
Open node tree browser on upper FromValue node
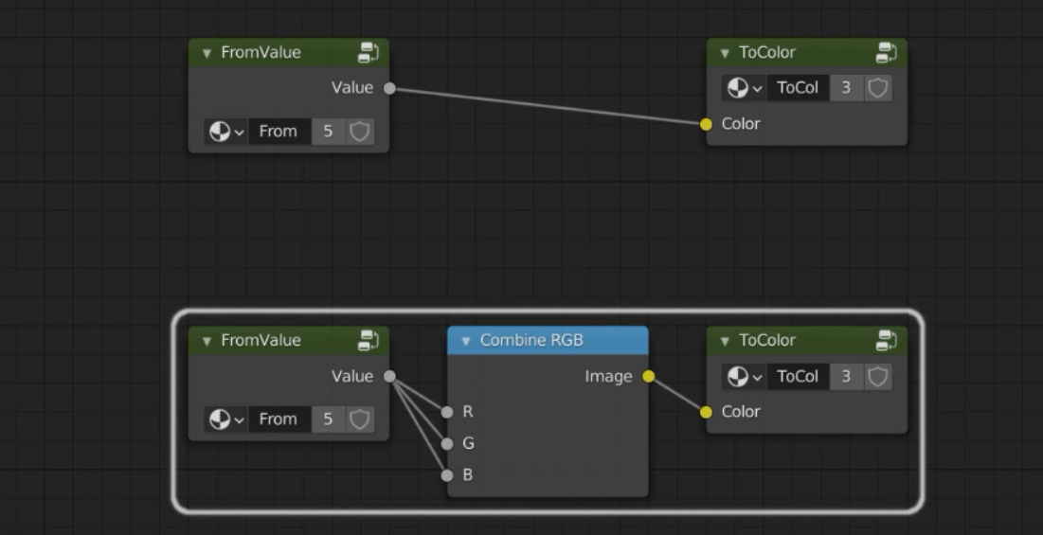pyautogui.click(x=226, y=132)
